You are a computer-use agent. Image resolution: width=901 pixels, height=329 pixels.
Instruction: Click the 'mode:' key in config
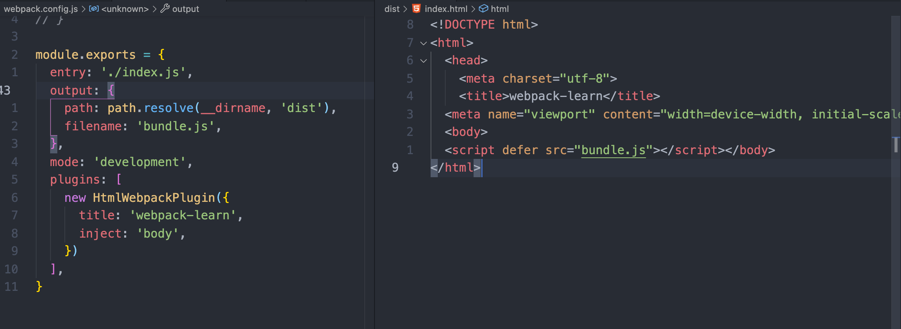(x=67, y=162)
